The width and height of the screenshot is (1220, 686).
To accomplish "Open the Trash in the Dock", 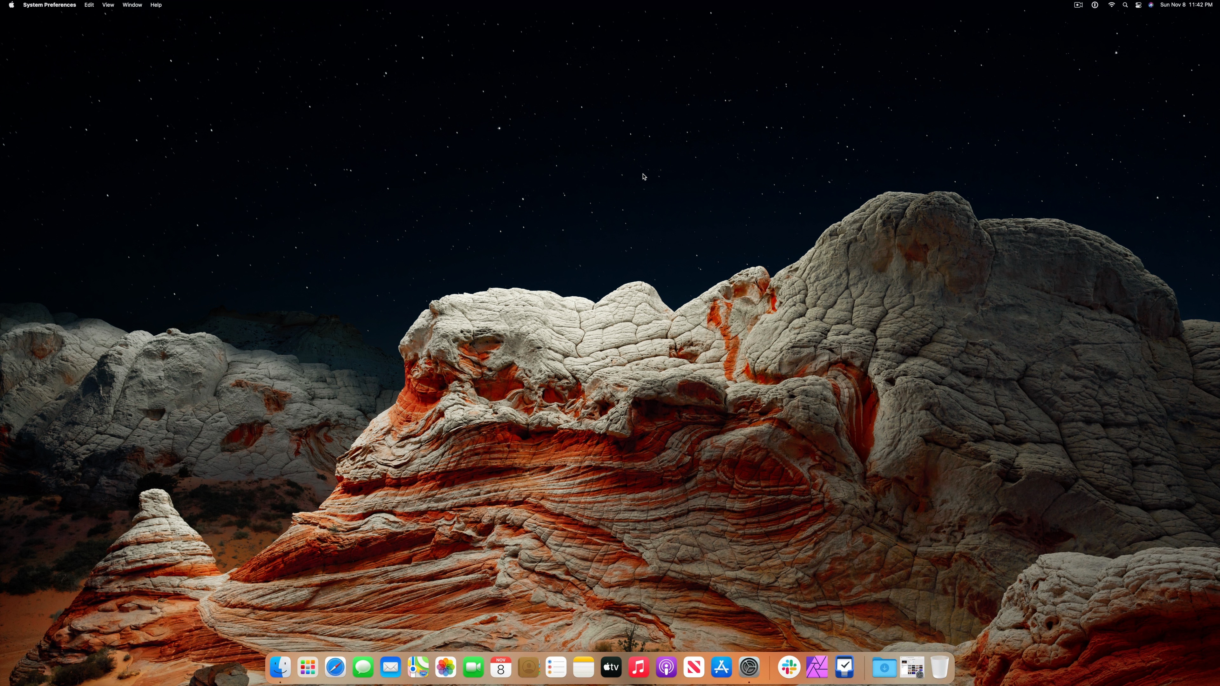I will pyautogui.click(x=939, y=668).
